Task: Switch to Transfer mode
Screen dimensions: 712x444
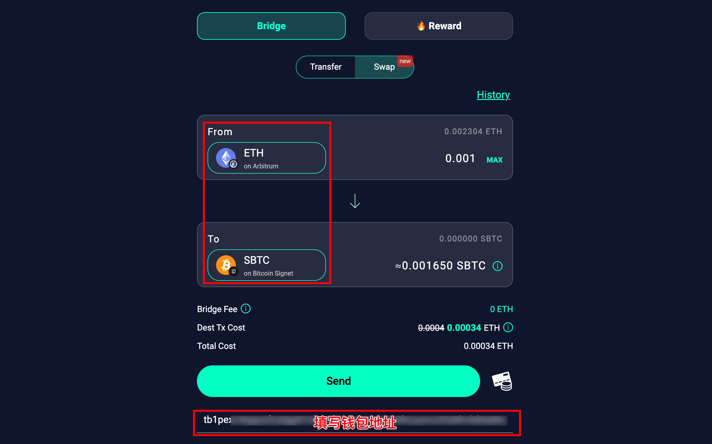Action: point(326,67)
